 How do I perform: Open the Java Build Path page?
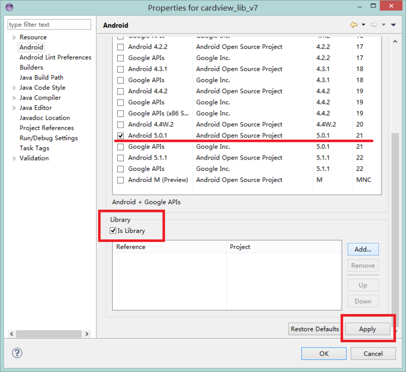[x=42, y=78]
